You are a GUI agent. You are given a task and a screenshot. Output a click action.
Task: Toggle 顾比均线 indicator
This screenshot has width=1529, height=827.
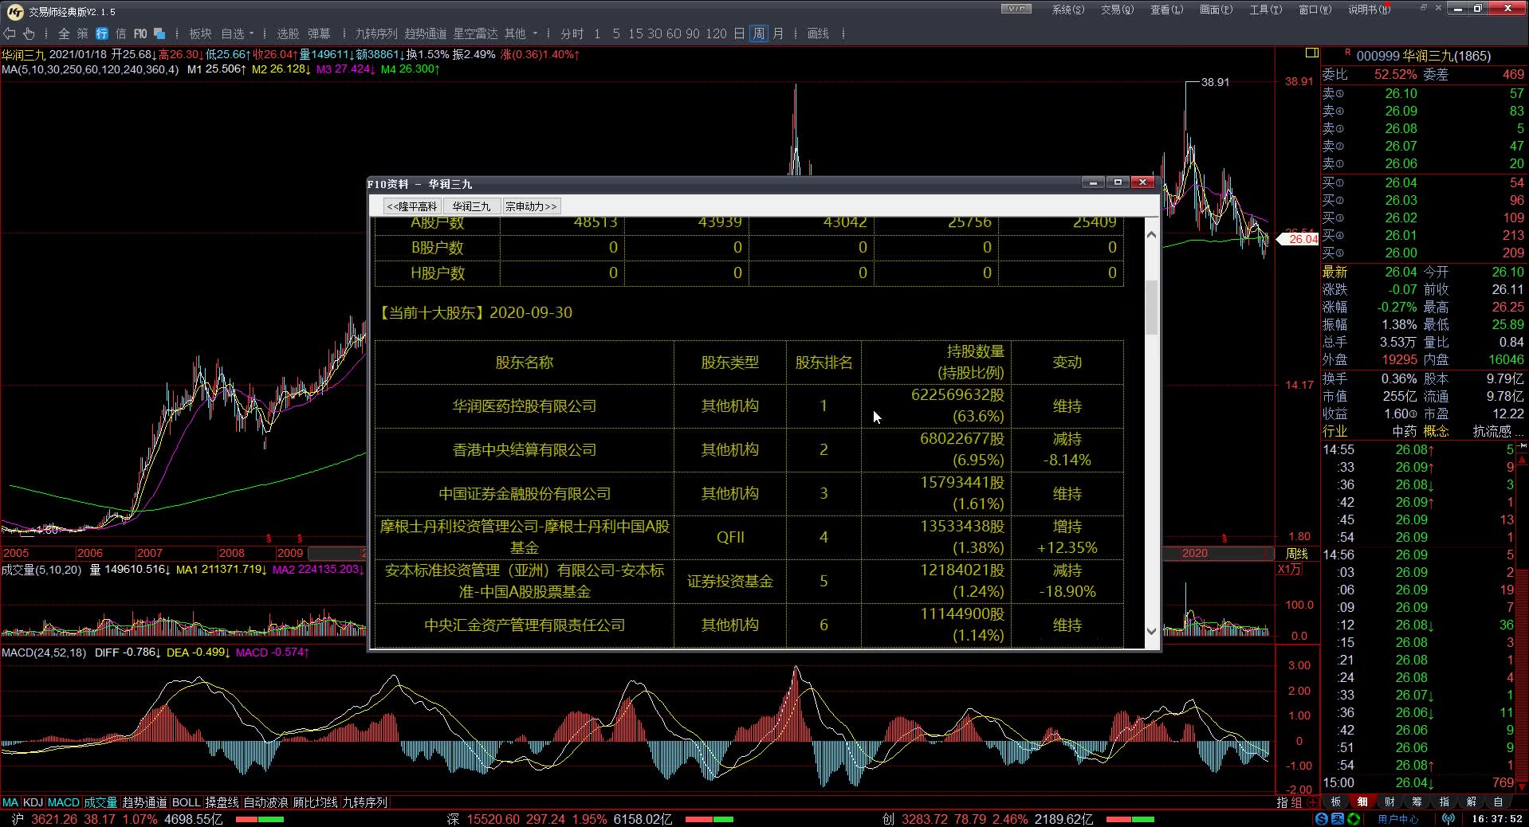(316, 802)
